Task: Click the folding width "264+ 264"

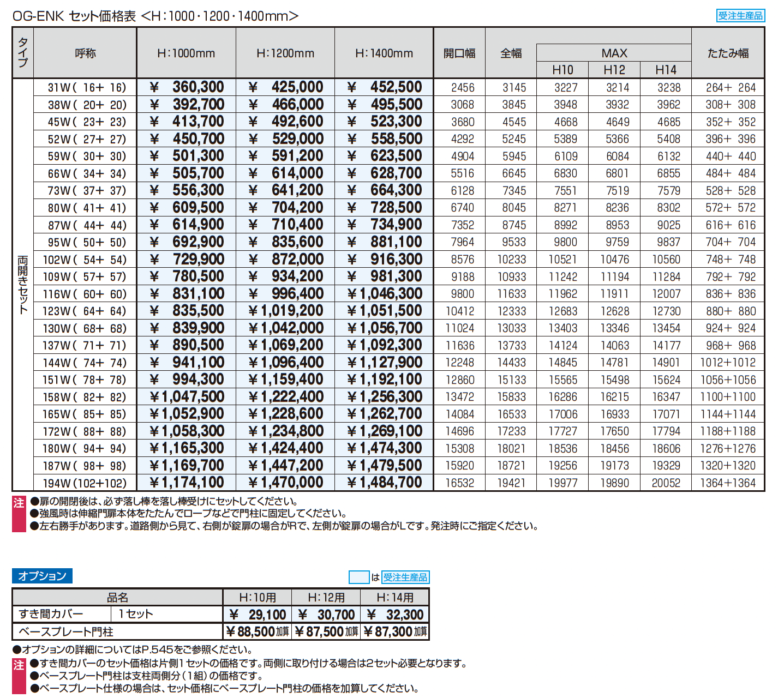Action: click(731, 88)
